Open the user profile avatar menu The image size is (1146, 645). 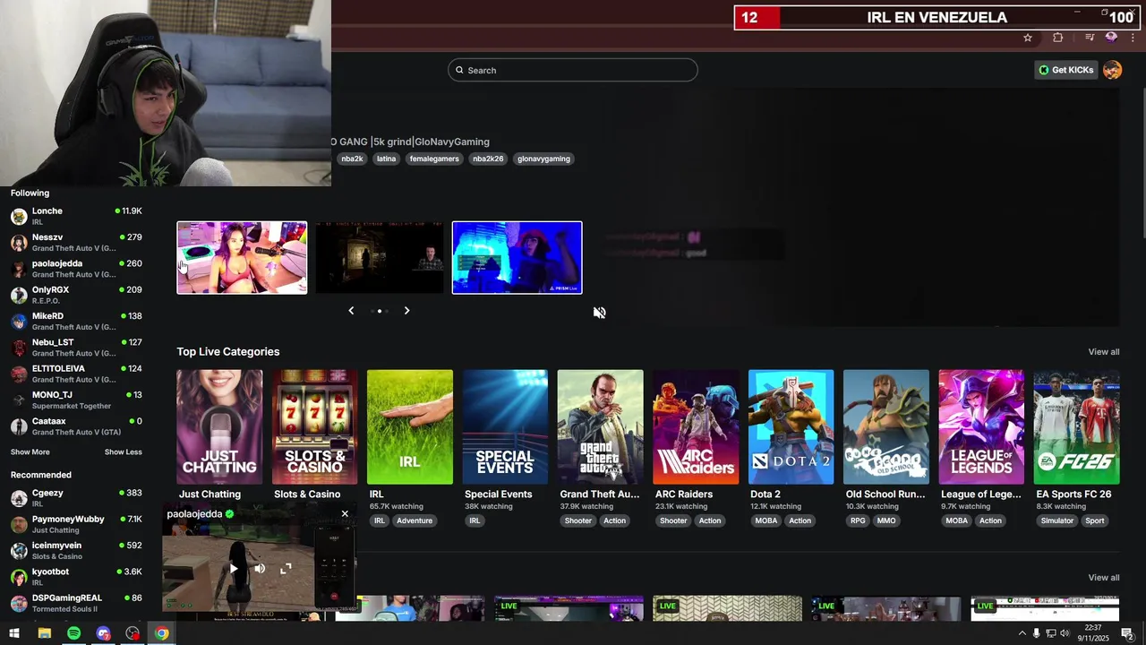(x=1112, y=70)
